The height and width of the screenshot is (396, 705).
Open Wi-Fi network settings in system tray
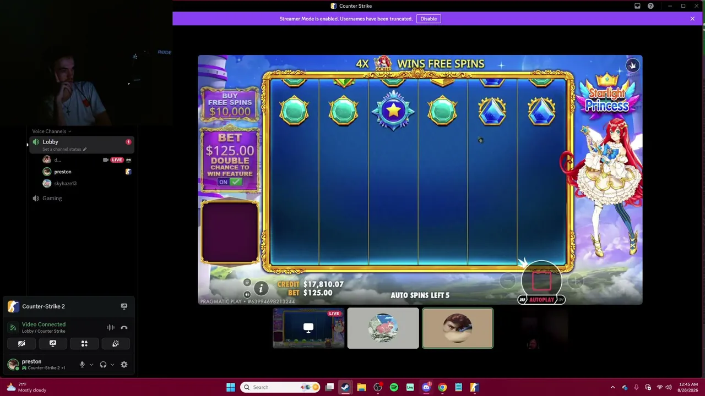[x=659, y=387]
